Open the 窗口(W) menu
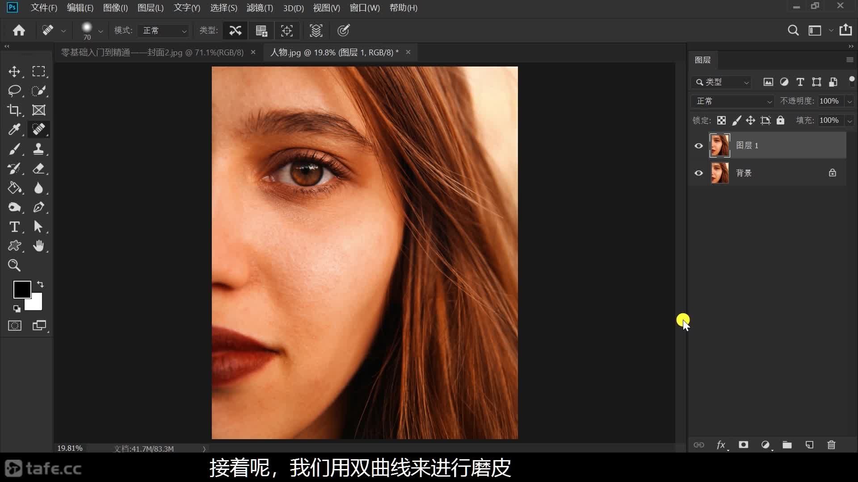The height and width of the screenshot is (482, 858). [x=365, y=8]
